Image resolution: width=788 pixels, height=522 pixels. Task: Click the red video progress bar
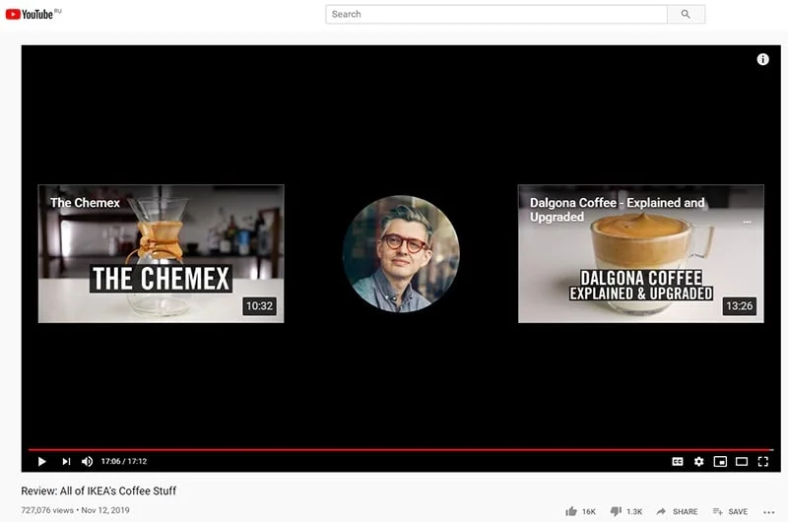(x=394, y=449)
